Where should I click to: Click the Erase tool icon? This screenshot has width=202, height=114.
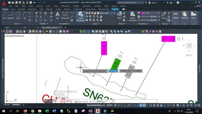click(x=51, y=13)
